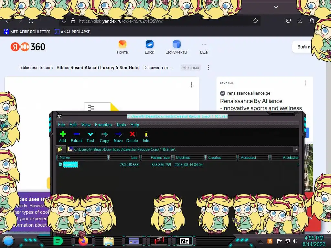Click the Copy toolbar icon in 7-Zip
Image resolution: width=331 pixels, height=248 pixels.
104,137
